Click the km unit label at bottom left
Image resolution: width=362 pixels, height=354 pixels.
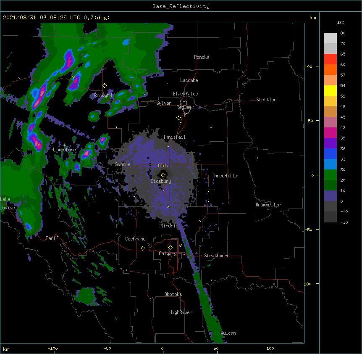tap(6, 349)
